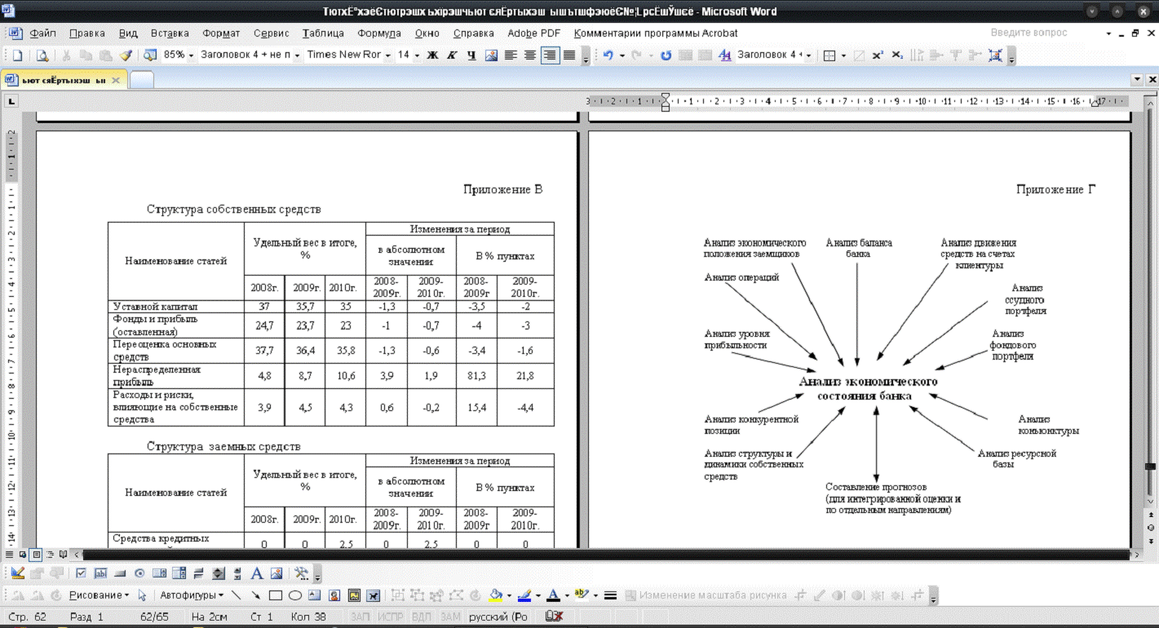
Task: Click the superscript x² icon
Action: 878,55
